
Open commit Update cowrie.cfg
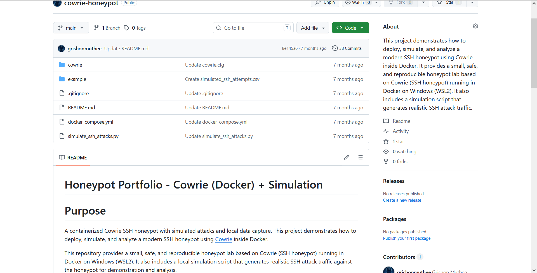204,65
